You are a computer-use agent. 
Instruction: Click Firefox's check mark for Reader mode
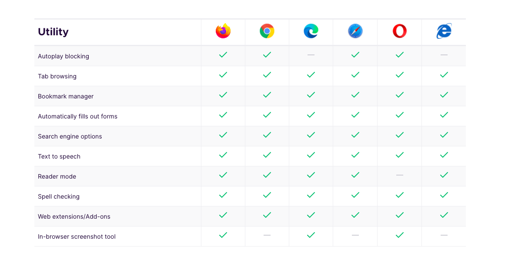(223, 175)
